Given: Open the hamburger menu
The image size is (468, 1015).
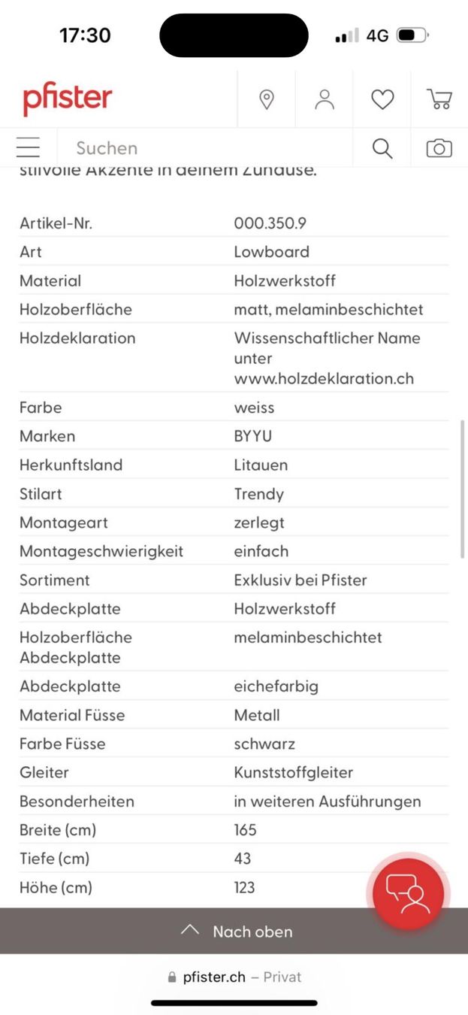Looking at the screenshot, I should coord(28,147).
